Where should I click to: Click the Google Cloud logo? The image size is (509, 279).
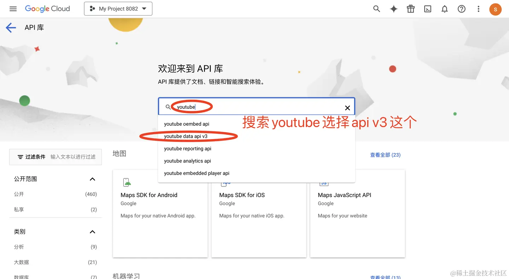pyautogui.click(x=47, y=9)
